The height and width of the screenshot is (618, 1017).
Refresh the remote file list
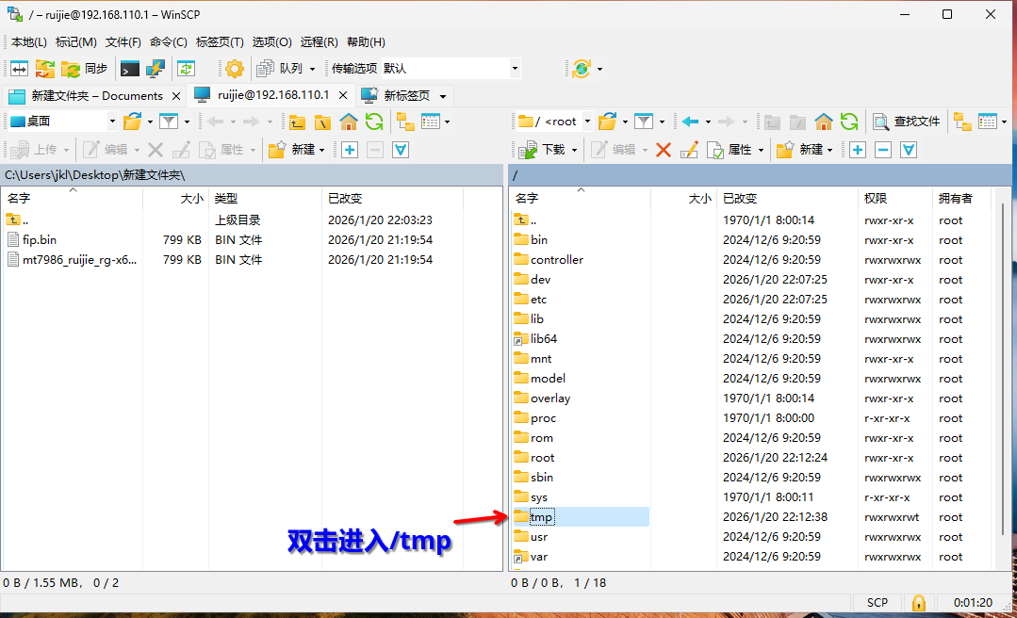coord(849,122)
